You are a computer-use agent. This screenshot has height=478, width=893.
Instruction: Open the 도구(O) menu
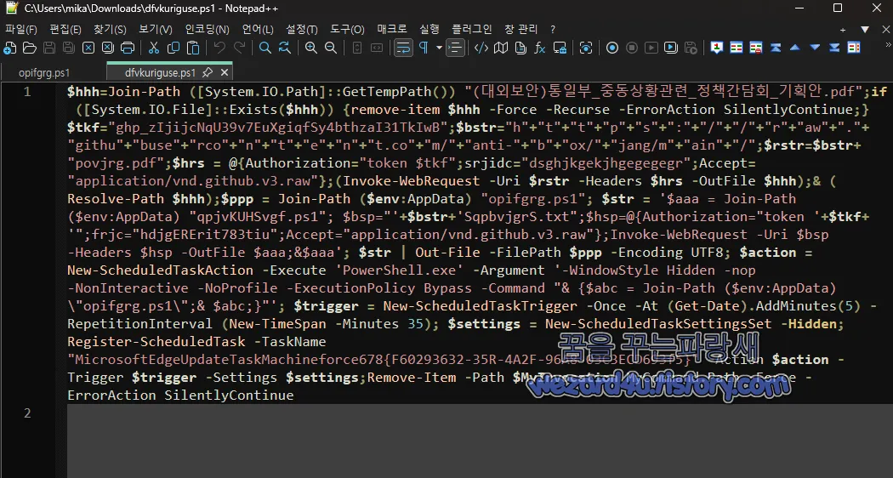point(347,29)
